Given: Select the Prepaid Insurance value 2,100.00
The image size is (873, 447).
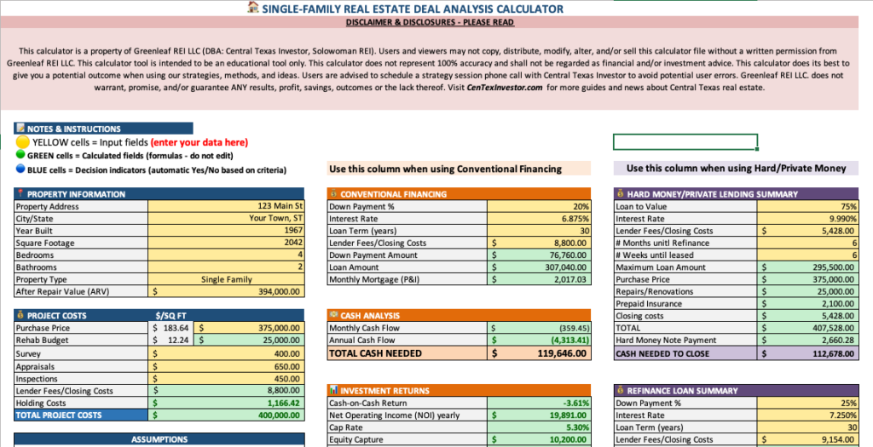Looking at the screenshot, I should (x=807, y=304).
